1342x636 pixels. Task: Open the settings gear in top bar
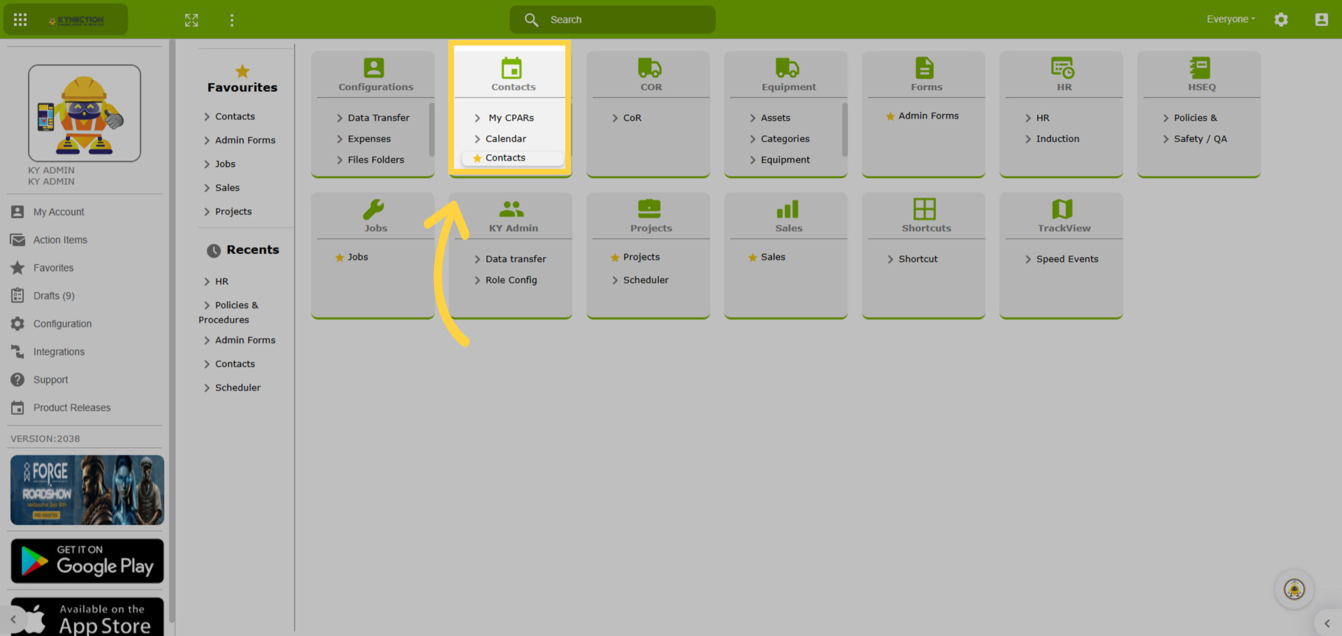tap(1281, 20)
